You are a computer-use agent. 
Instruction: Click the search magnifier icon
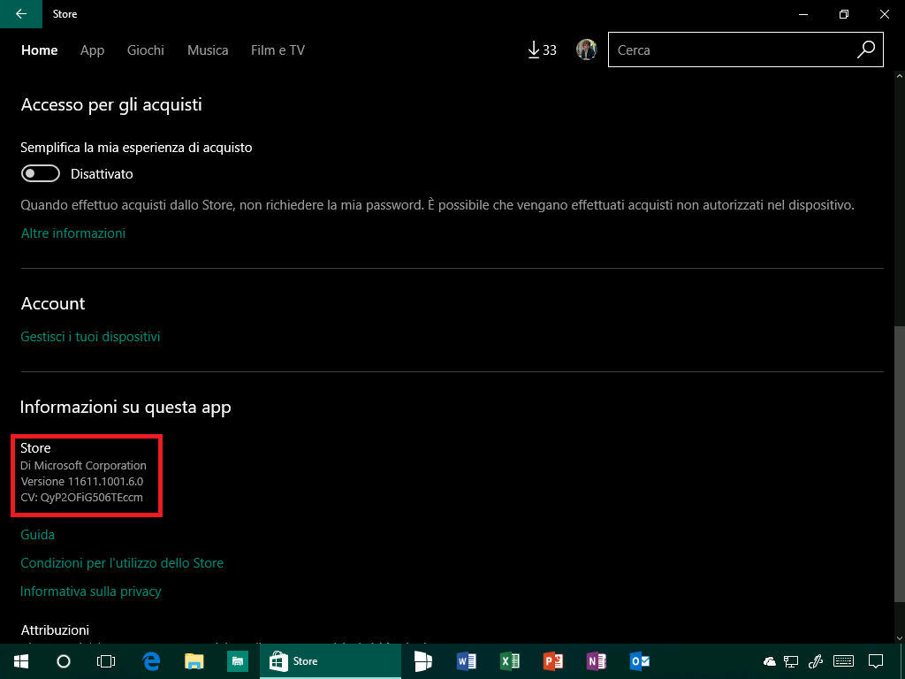(866, 50)
